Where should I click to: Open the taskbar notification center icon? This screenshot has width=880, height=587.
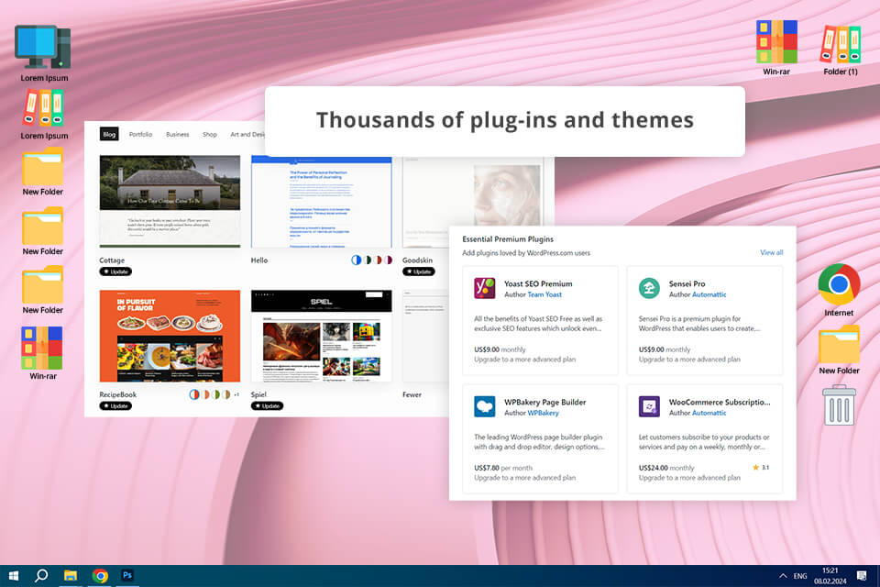pyautogui.click(x=862, y=576)
